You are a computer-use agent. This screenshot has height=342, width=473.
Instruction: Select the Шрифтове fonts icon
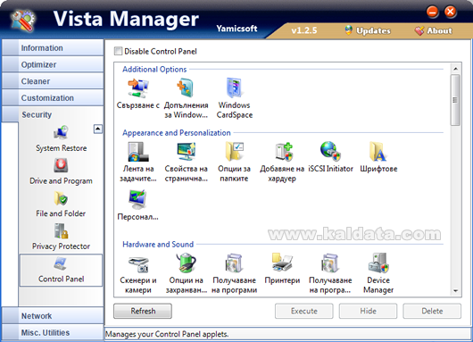click(378, 152)
